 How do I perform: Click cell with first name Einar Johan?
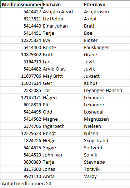click(x=62, y=26)
